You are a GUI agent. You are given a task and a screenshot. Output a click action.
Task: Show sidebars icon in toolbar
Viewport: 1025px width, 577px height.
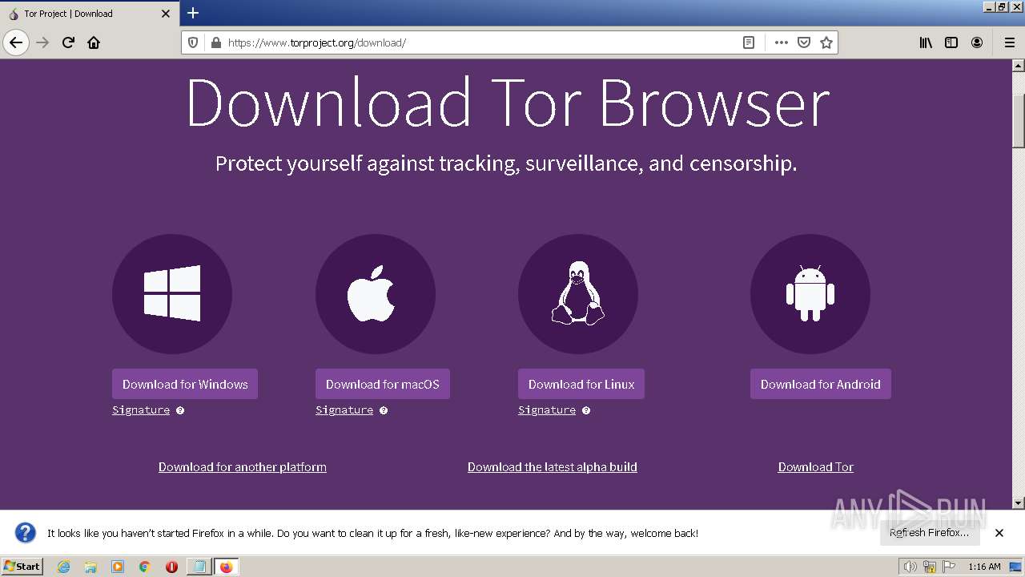coord(951,42)
